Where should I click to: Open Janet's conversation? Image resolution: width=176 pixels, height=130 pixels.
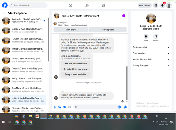pyautogui.click(x=24, y=60)
